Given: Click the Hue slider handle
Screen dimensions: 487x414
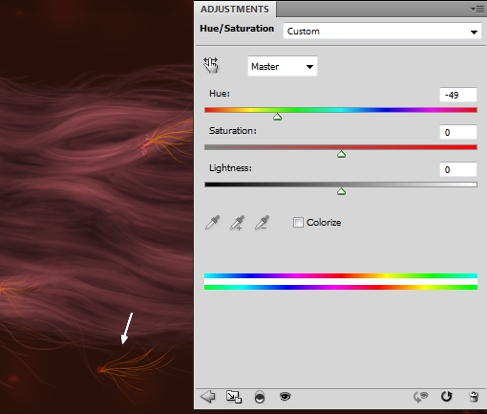Looking at the screenshot, I should (x=277, y=117).
